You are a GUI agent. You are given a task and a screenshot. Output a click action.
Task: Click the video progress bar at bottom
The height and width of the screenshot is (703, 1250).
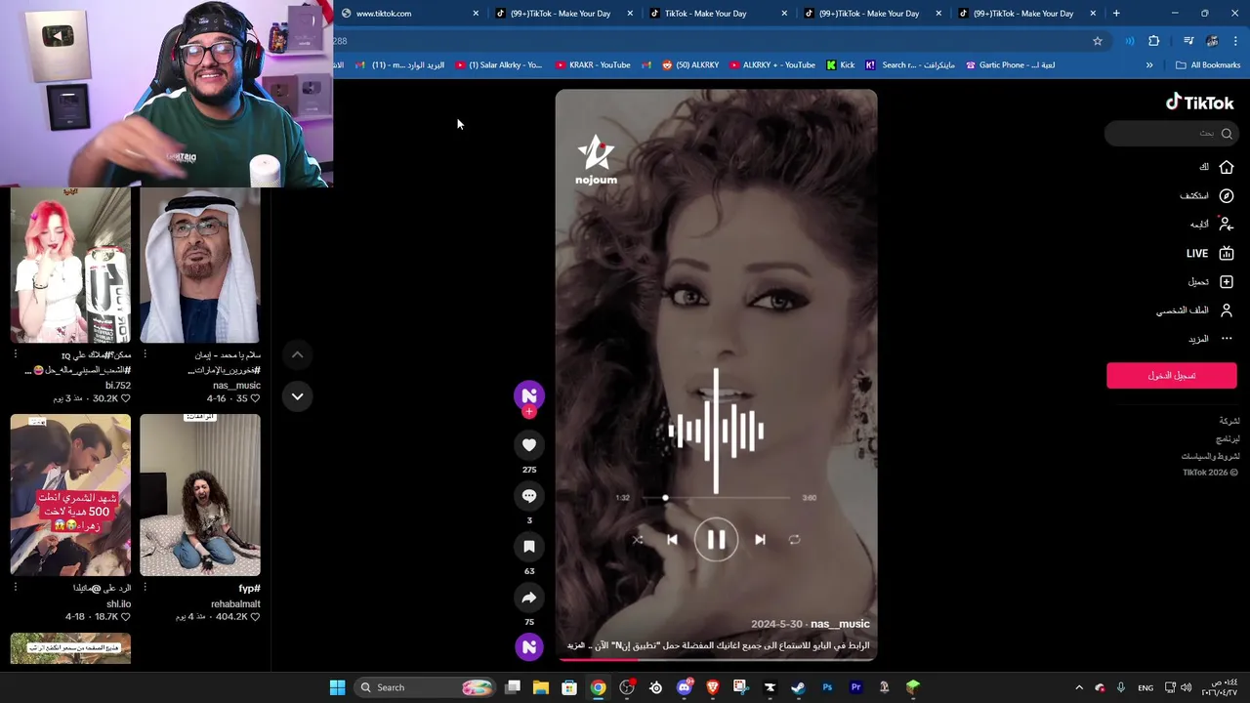pyautogui.click(x=716, y=658)
